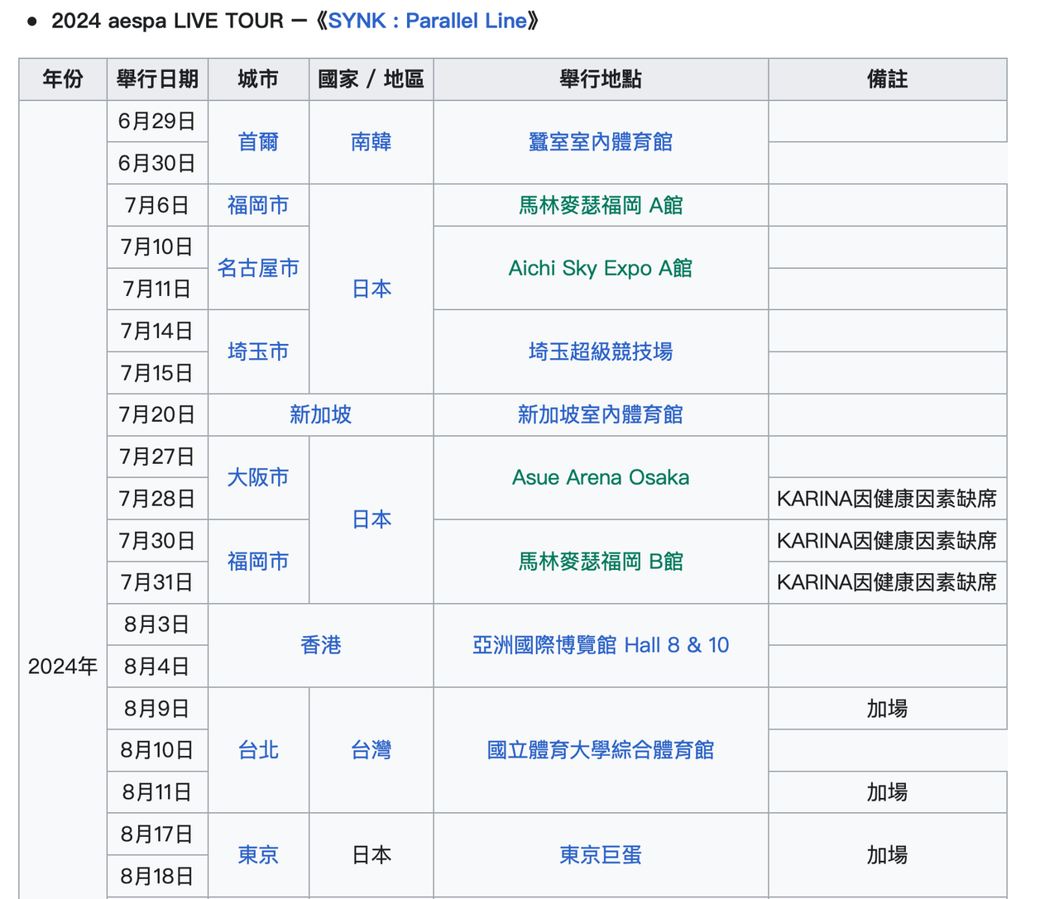Open the 香港 link
The image size is (1059, 899).
click(x=321, y=645)
